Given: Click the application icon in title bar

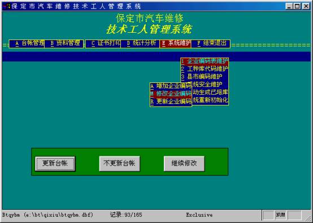Looking at the screenshot, I should [x=6, y=6].
